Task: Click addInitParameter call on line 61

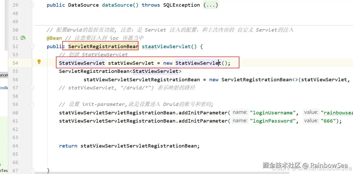Action: (203, 121)
